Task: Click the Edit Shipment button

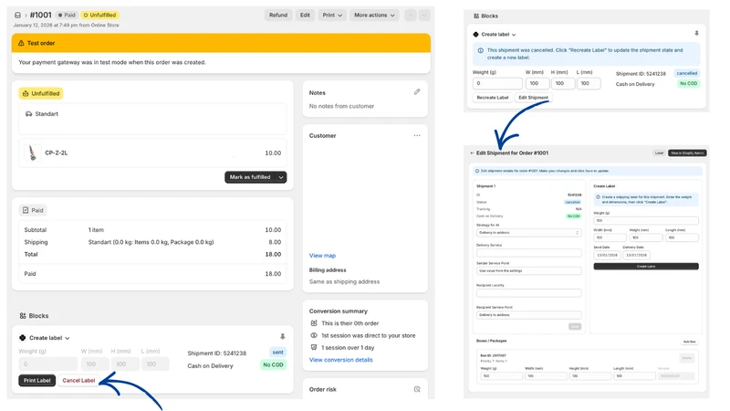Action: click(x=533, y=98)
